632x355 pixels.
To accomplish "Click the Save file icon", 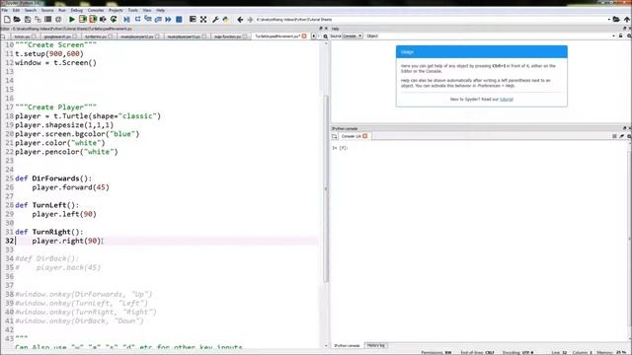I will tap(28, 20).
